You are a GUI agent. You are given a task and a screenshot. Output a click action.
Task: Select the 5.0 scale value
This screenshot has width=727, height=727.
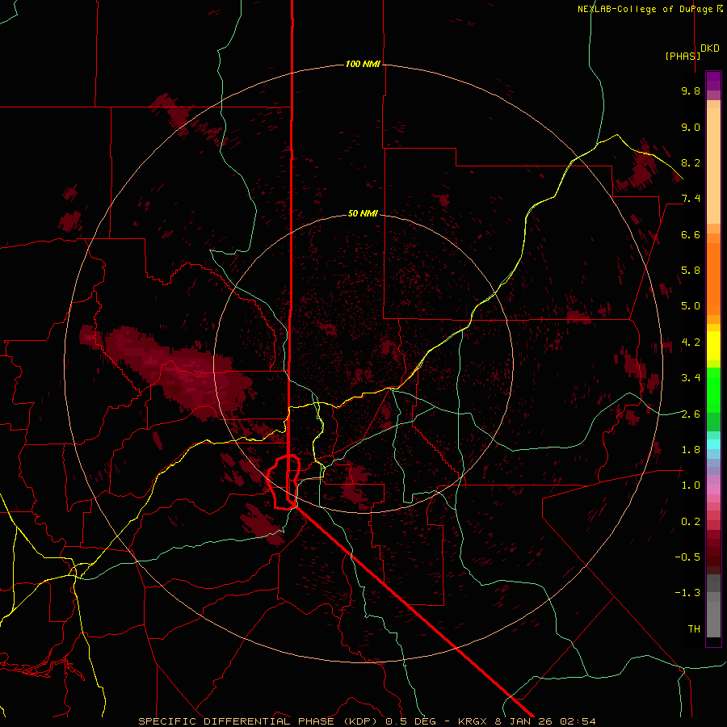[691, 306]
